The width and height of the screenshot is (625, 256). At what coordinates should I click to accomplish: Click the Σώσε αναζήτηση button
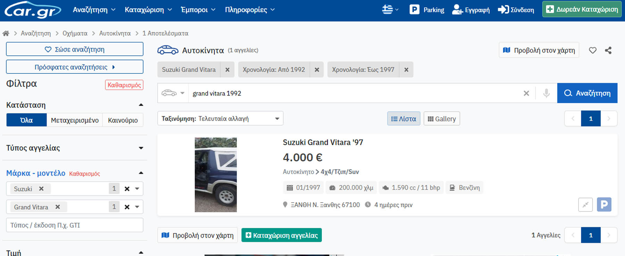[75, 49]
